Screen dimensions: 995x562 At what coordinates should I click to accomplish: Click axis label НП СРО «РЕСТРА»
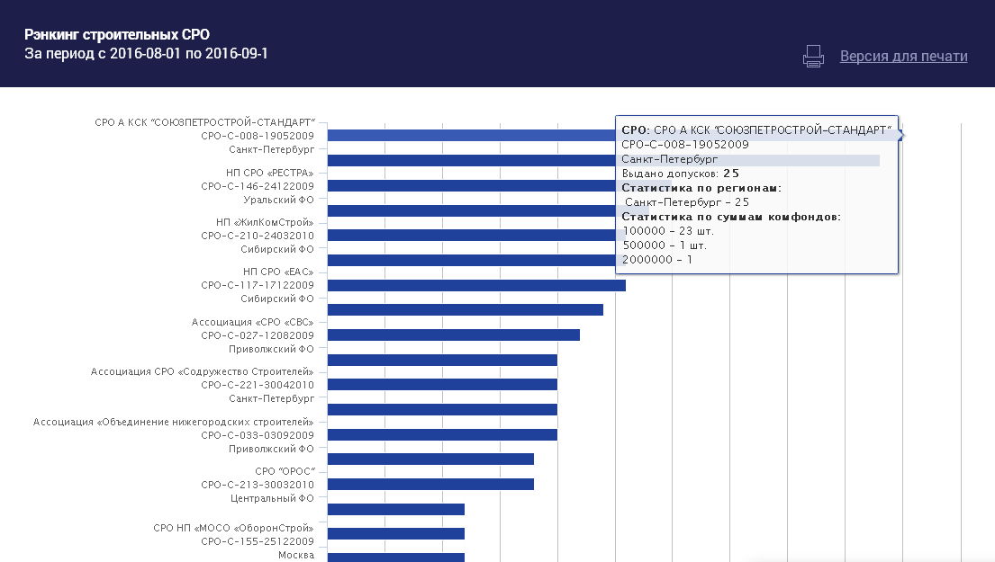tap(270, 173)
